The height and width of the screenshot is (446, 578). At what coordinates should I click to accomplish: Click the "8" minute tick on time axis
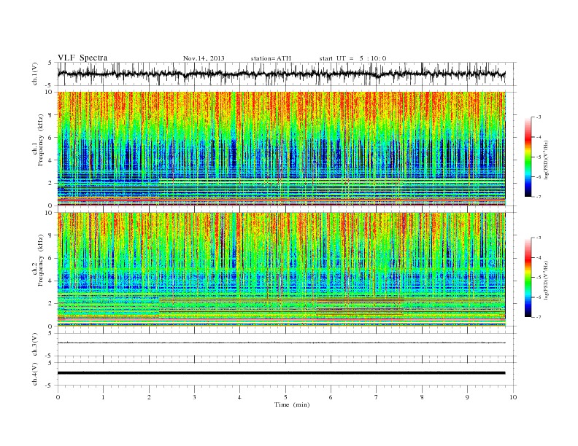tap(422, 397)
